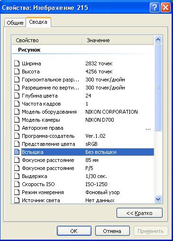Click the Отмена button
The height and width of the screenshot is (241, 173).
(112, 231)
